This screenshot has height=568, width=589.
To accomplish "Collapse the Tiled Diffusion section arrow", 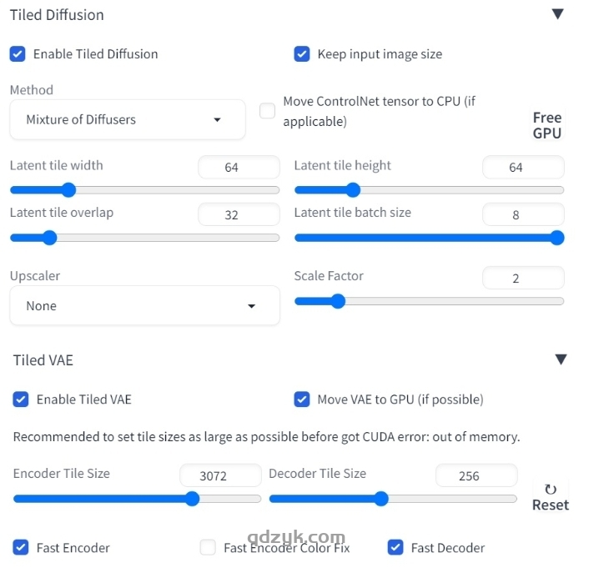I will [x=557, y=14].
